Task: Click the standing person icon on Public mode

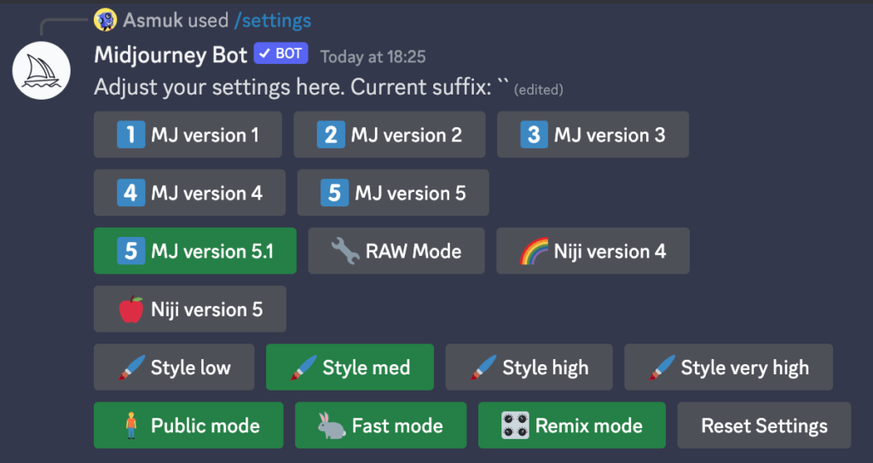Action: pyautogui.click(x=130, y=425)
